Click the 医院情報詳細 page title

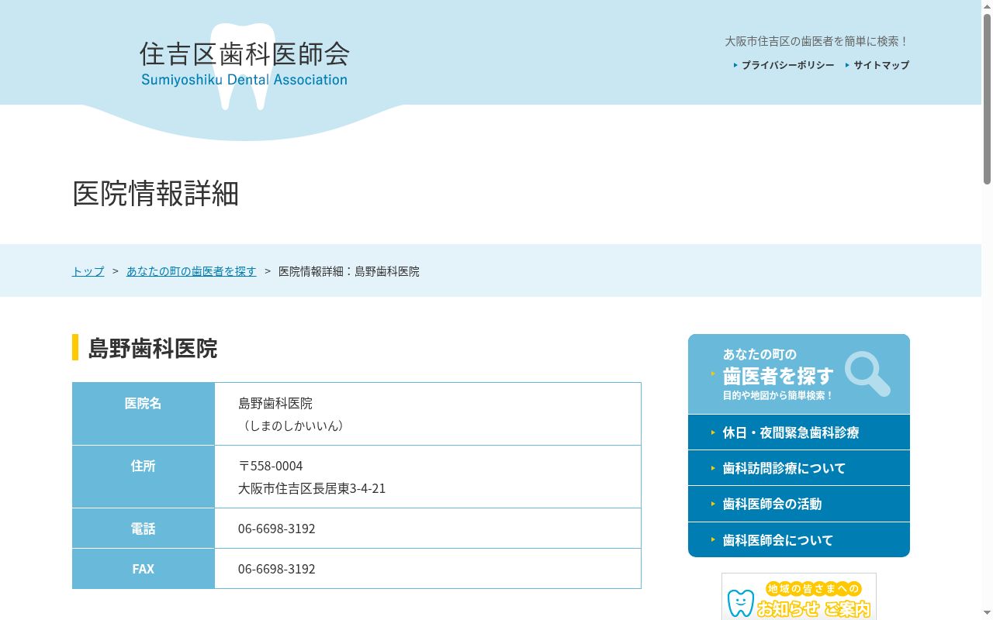(x=155, y=194)
